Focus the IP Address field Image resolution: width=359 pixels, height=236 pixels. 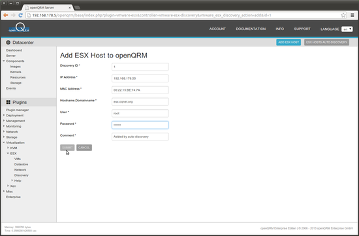tap(140, 78)
